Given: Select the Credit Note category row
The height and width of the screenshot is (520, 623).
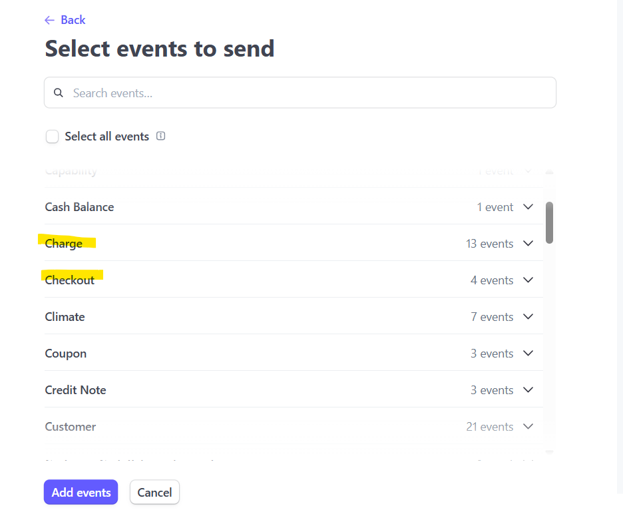Looking at the screenshot, I should pyautogui.click(x=294, y=390).
